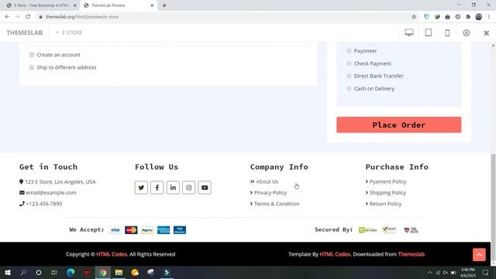Check the Create an account box
Viewport: 496px width, 279px height.
[32, 55]
